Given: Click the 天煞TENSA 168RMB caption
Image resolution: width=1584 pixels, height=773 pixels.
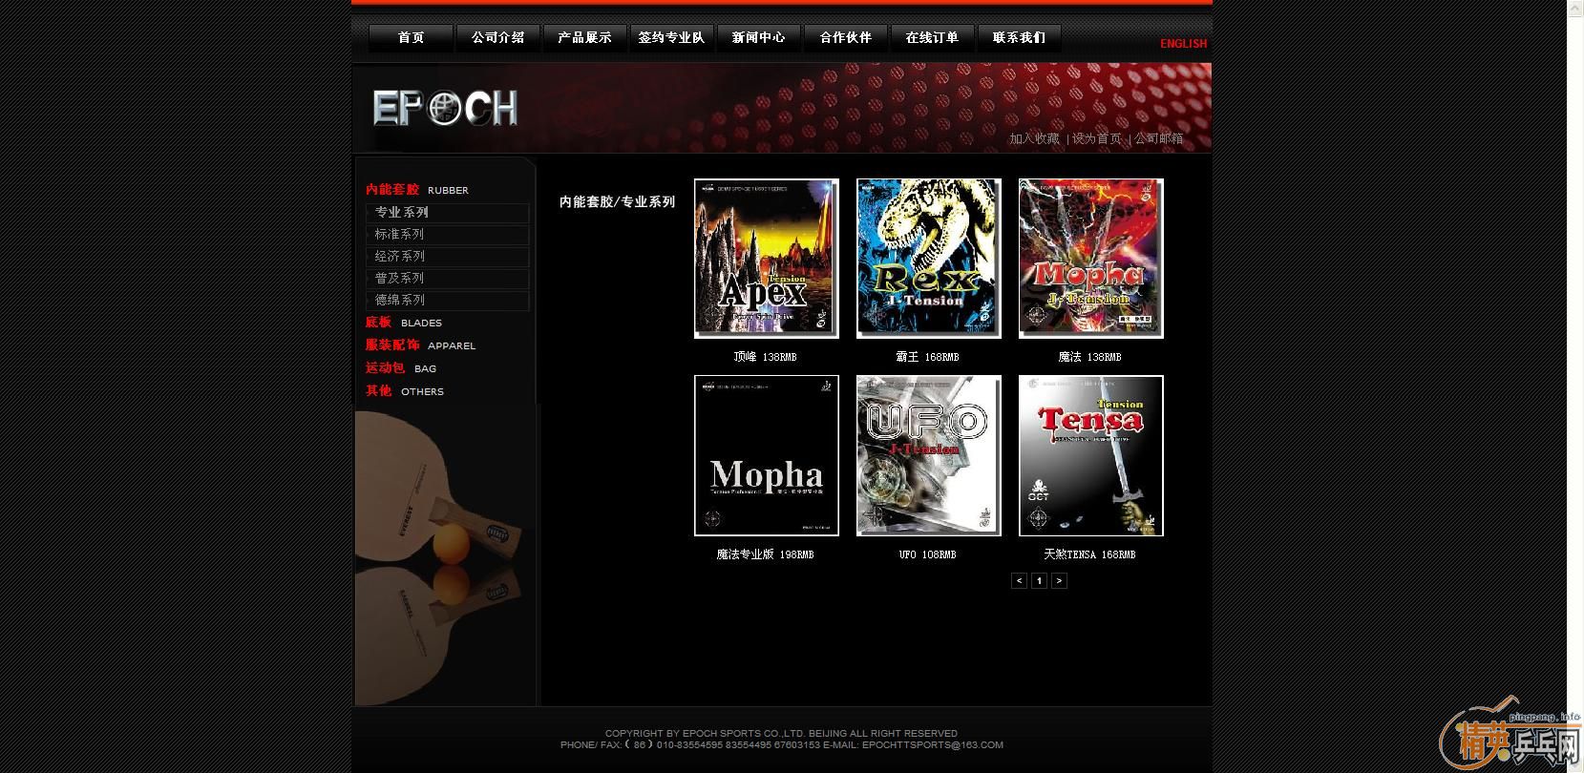Looking at the screenshot, I should pos(1089,554).
